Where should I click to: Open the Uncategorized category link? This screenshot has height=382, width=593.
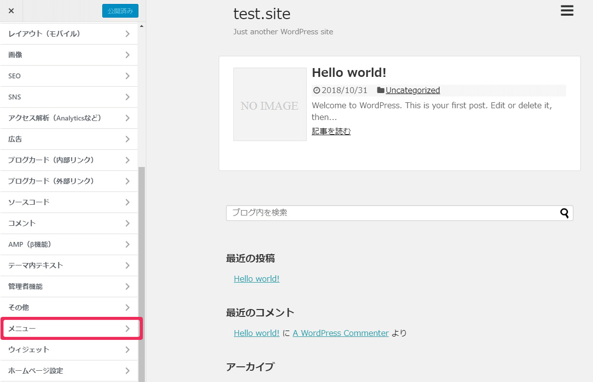tap(412, 90)
